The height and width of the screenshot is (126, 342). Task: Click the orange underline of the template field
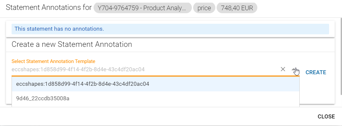pos(155,76)
